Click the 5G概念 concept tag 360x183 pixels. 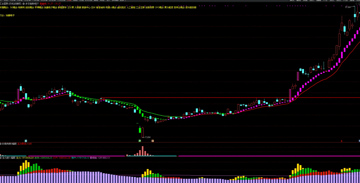[14, 8]
